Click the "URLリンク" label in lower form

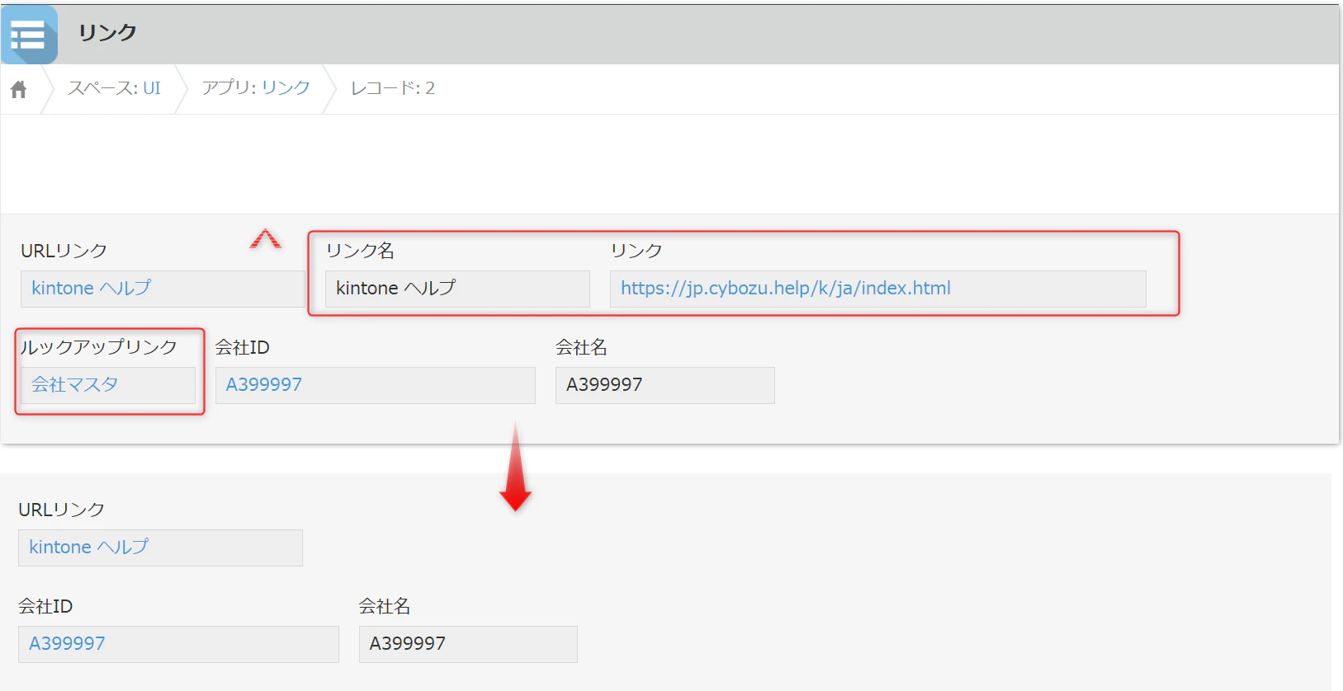pyautogui.click(x=62, y=510)
